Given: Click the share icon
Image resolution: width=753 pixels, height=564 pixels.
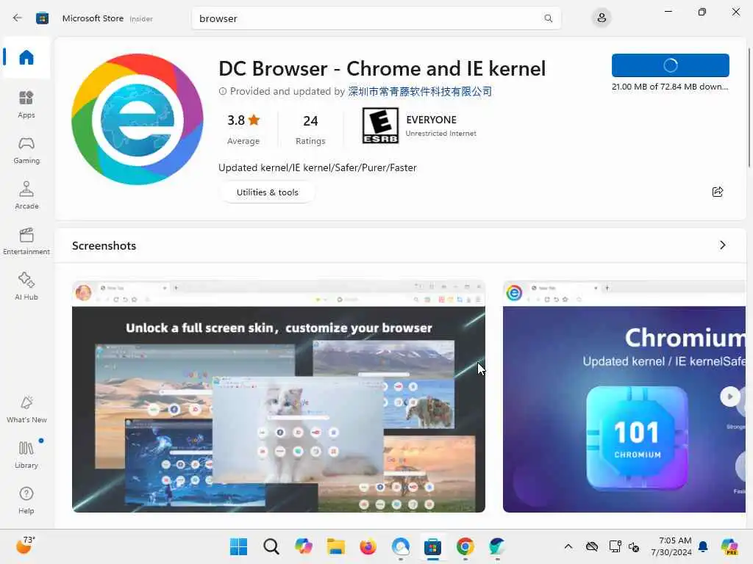Looking at the screenshot, I should (x=718, y=192).
